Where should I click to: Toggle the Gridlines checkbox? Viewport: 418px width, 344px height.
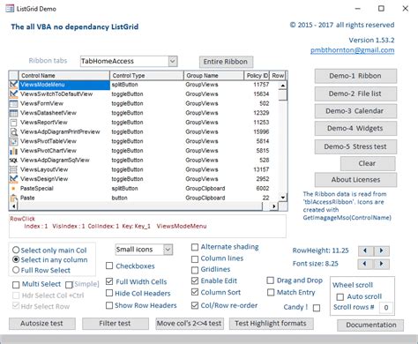coord(195,270)
